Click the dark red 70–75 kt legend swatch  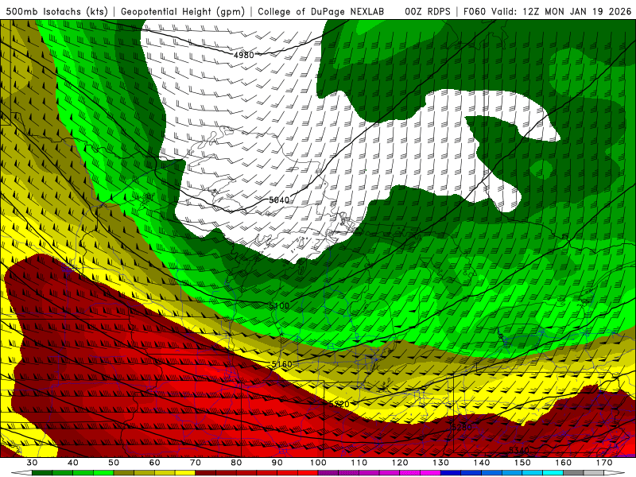pyautogui.click(x=206, y=473)
